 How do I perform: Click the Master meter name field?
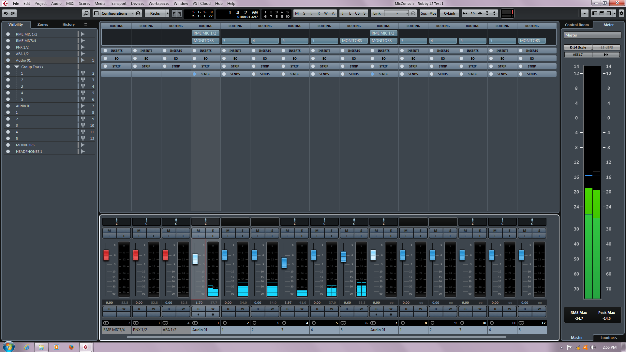(592, 35)
